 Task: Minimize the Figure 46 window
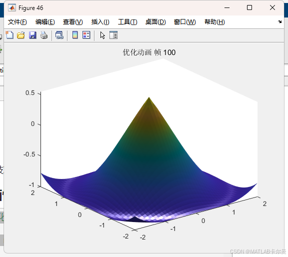click(x=227, y=7)
